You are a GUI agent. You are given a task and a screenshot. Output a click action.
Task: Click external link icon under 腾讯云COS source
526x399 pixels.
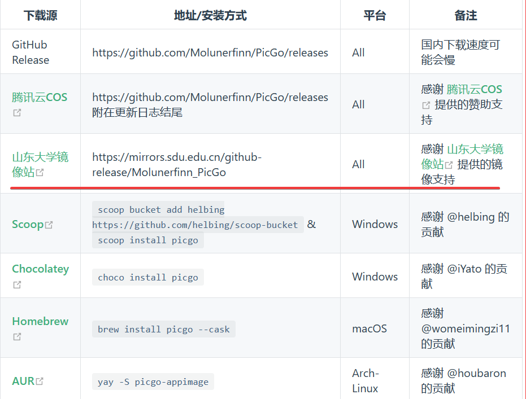click(x=17, y=113)
